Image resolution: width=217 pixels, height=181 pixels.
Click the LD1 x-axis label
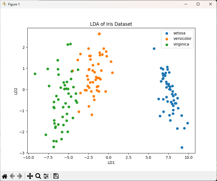pos(111,163)
